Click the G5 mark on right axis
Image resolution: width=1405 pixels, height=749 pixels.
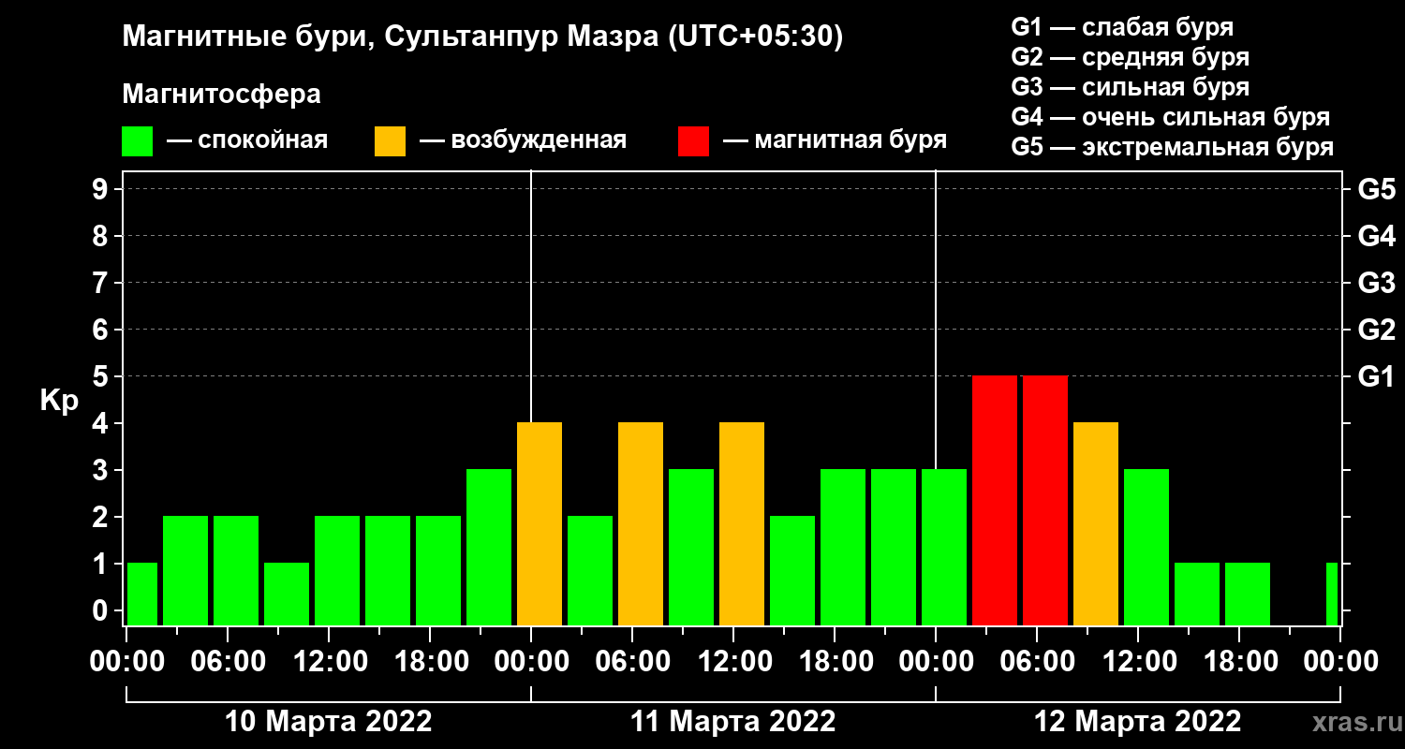coord(1376,189)
